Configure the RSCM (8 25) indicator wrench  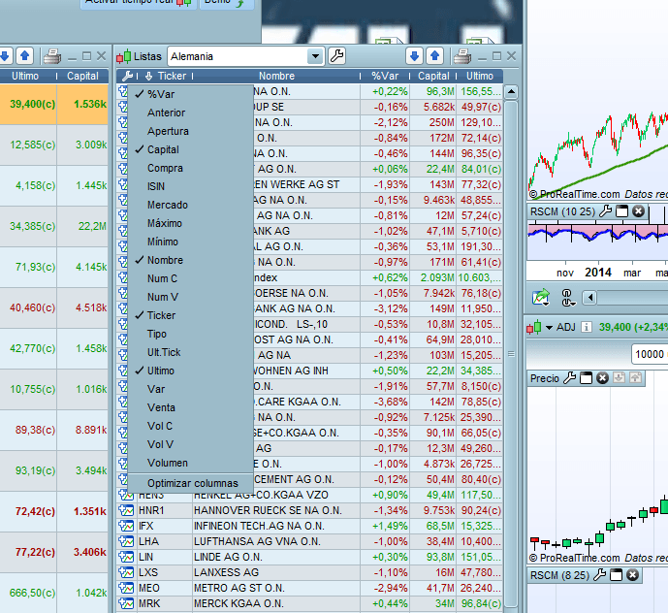(600, 575)
